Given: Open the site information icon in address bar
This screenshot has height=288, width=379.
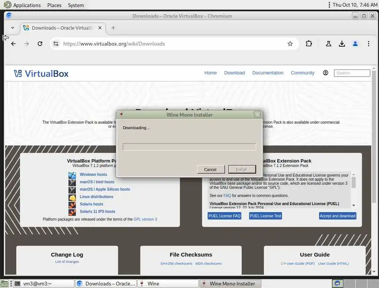Looking at the screenshot, I should 56,44.
